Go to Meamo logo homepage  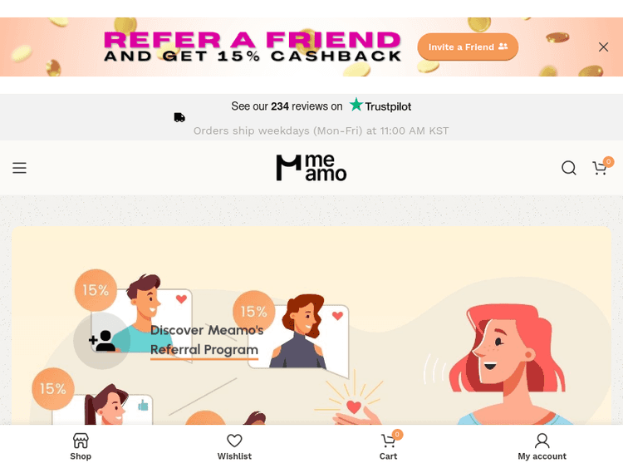coord(311,167)
